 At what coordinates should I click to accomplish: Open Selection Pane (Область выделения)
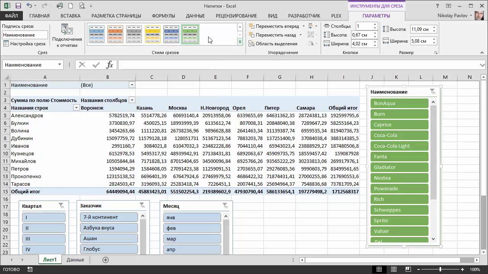[273, 44]
